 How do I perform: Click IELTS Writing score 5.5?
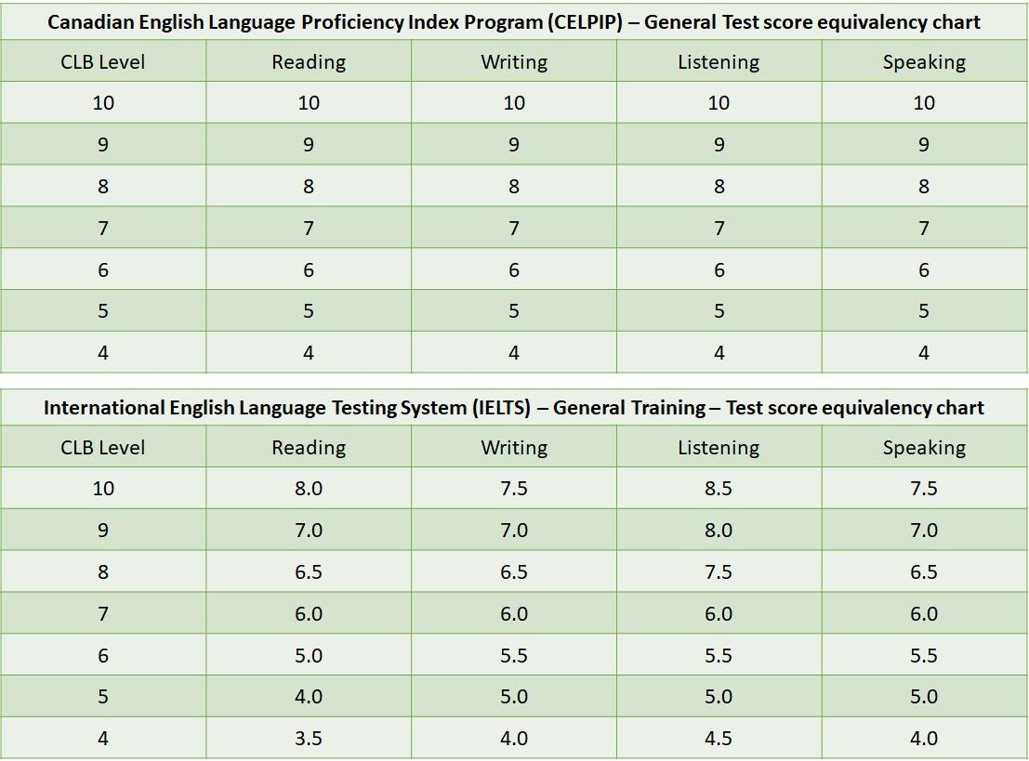click(x=514, y=656)
